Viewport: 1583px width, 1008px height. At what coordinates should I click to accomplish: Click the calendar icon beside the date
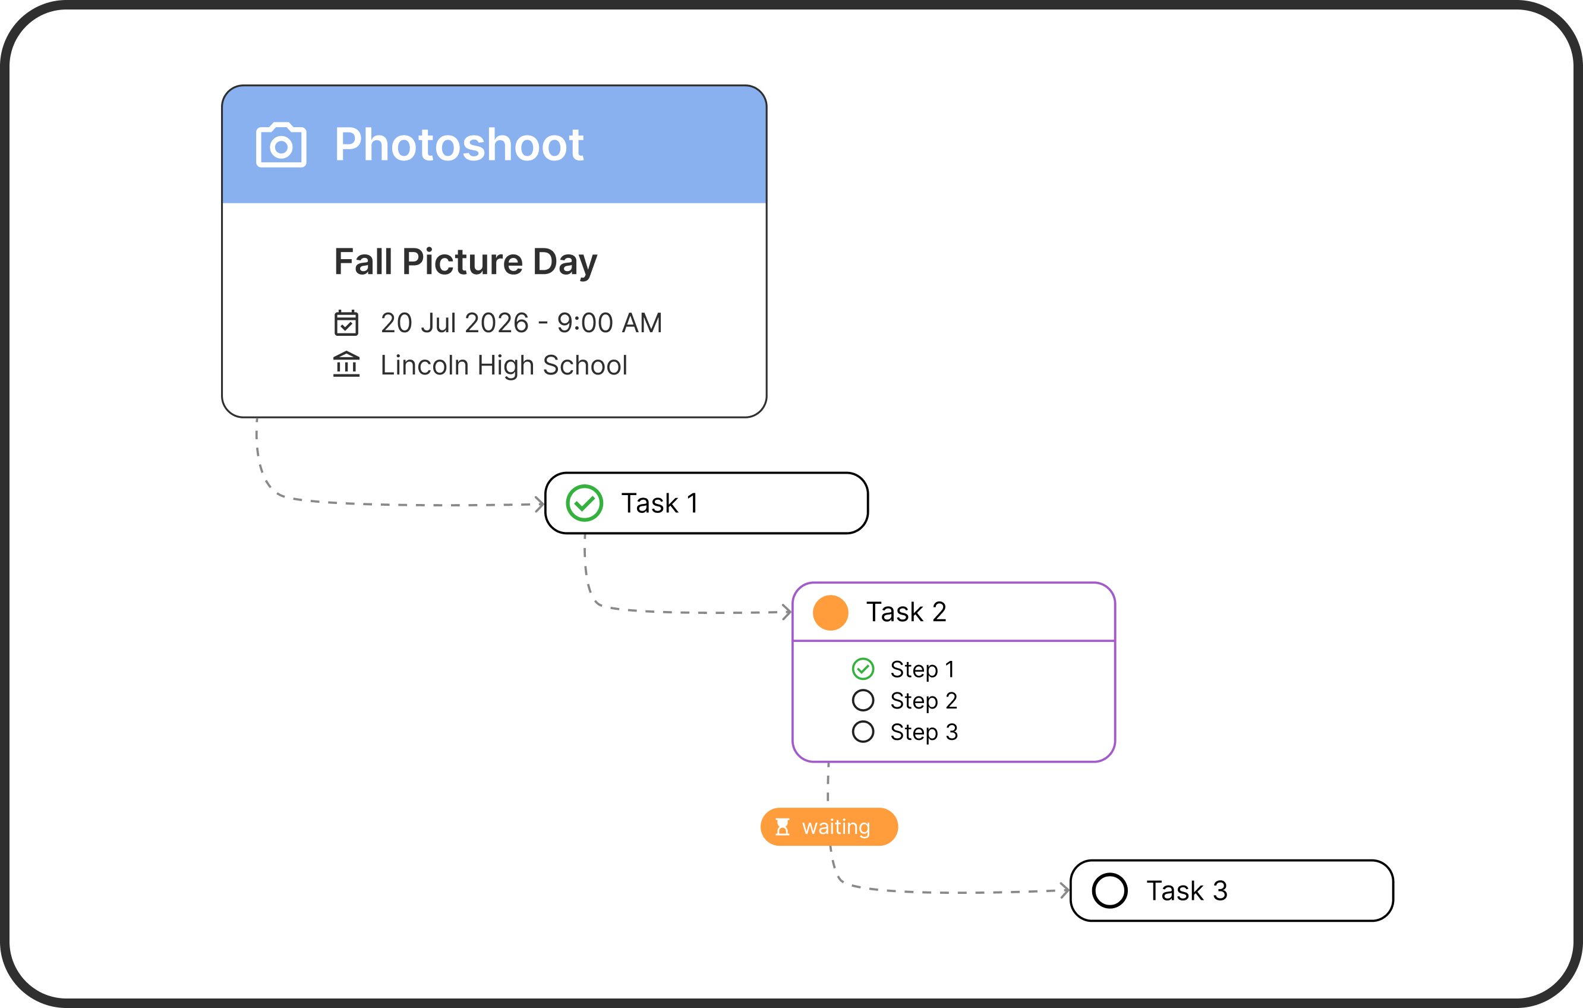[346, 323]
